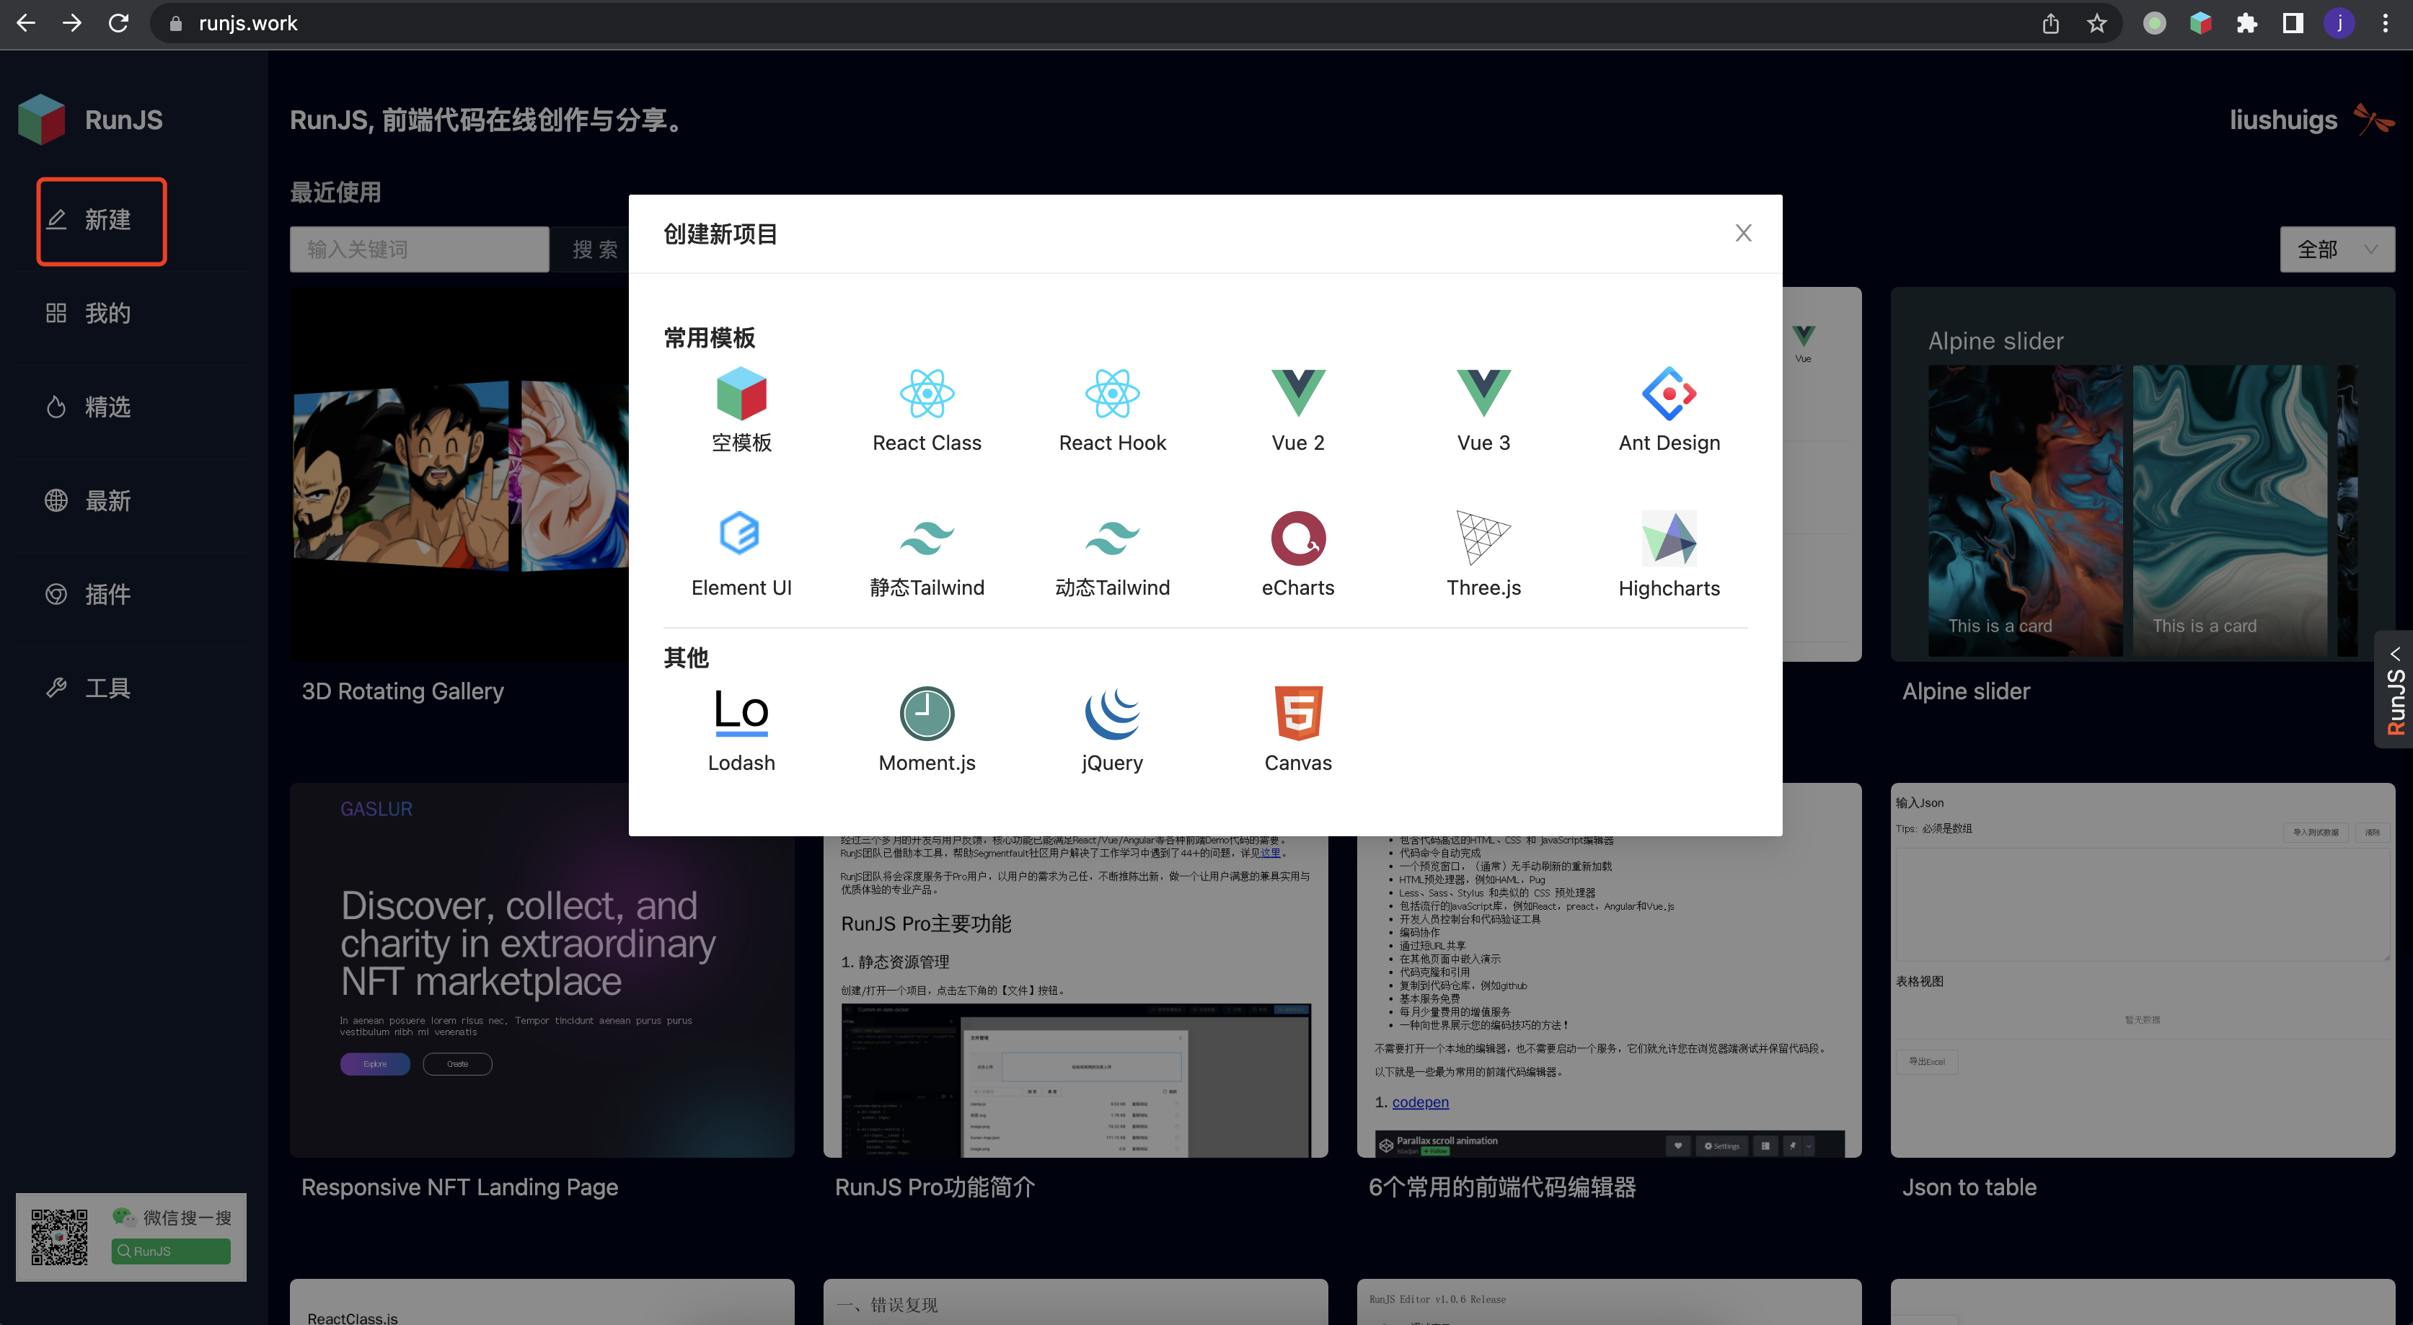Open the Chrome three-dot menu
The height and width of the screenshot is (1325, 2413).
[x=2385, y=22]
